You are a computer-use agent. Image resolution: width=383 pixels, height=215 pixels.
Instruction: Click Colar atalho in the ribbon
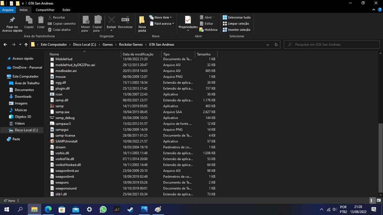[x=59, y=30]
